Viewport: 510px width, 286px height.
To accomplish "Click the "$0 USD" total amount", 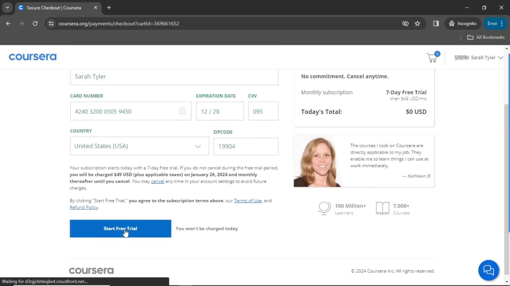I will tap(416, 112).
